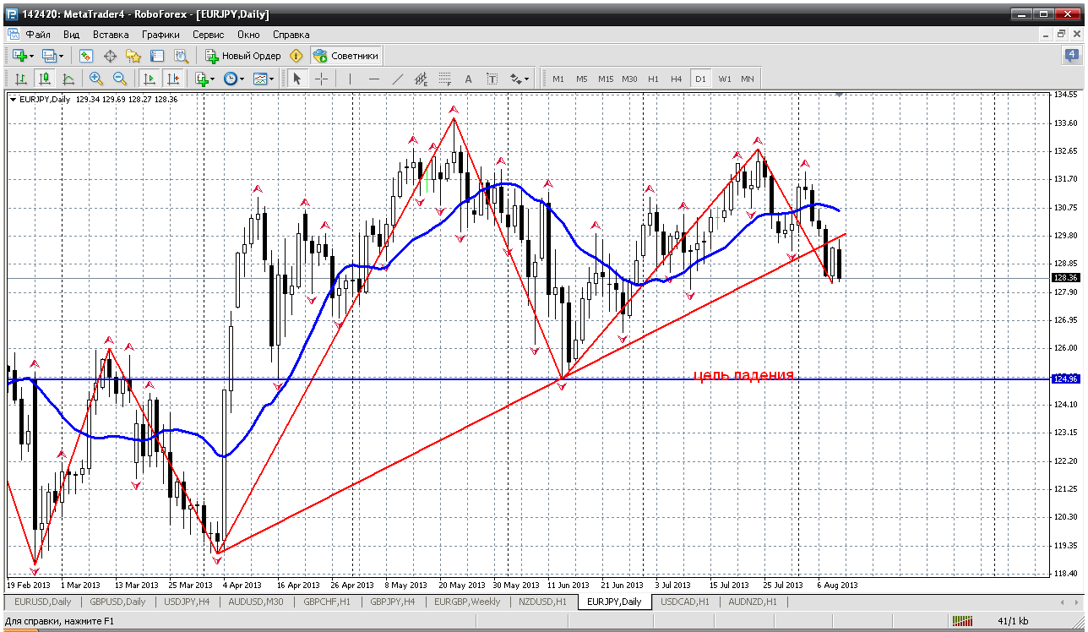Viewport: 1088px width, 632px height.
Task: Select the Cursor arrow tool
Action: [x=296, y=79]
